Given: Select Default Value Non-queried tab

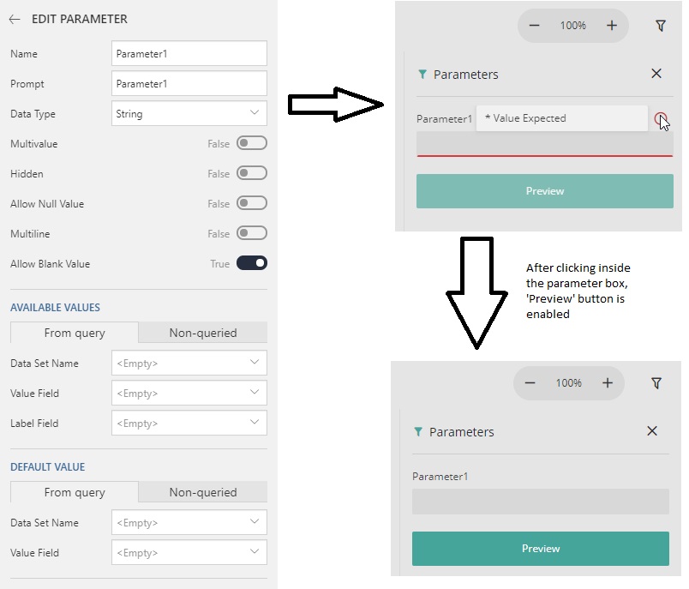Looking at the screenshot, I should (x=203, y=492).
